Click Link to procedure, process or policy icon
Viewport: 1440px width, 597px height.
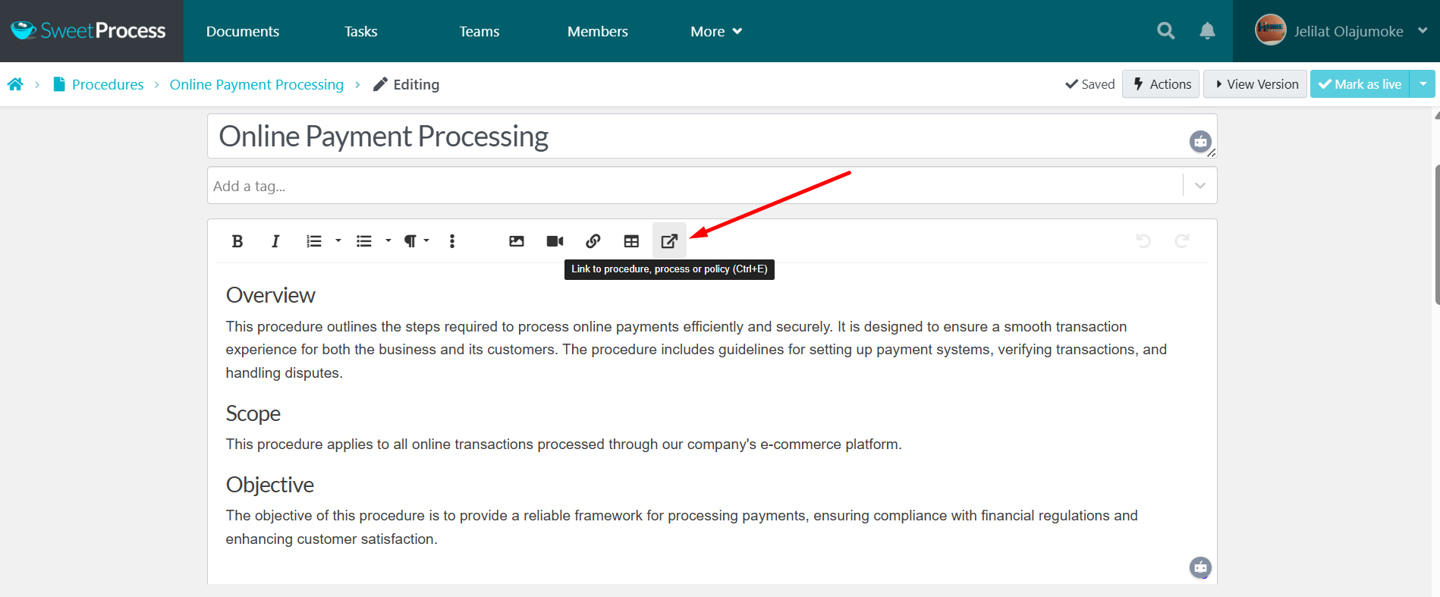click(669, 241)
